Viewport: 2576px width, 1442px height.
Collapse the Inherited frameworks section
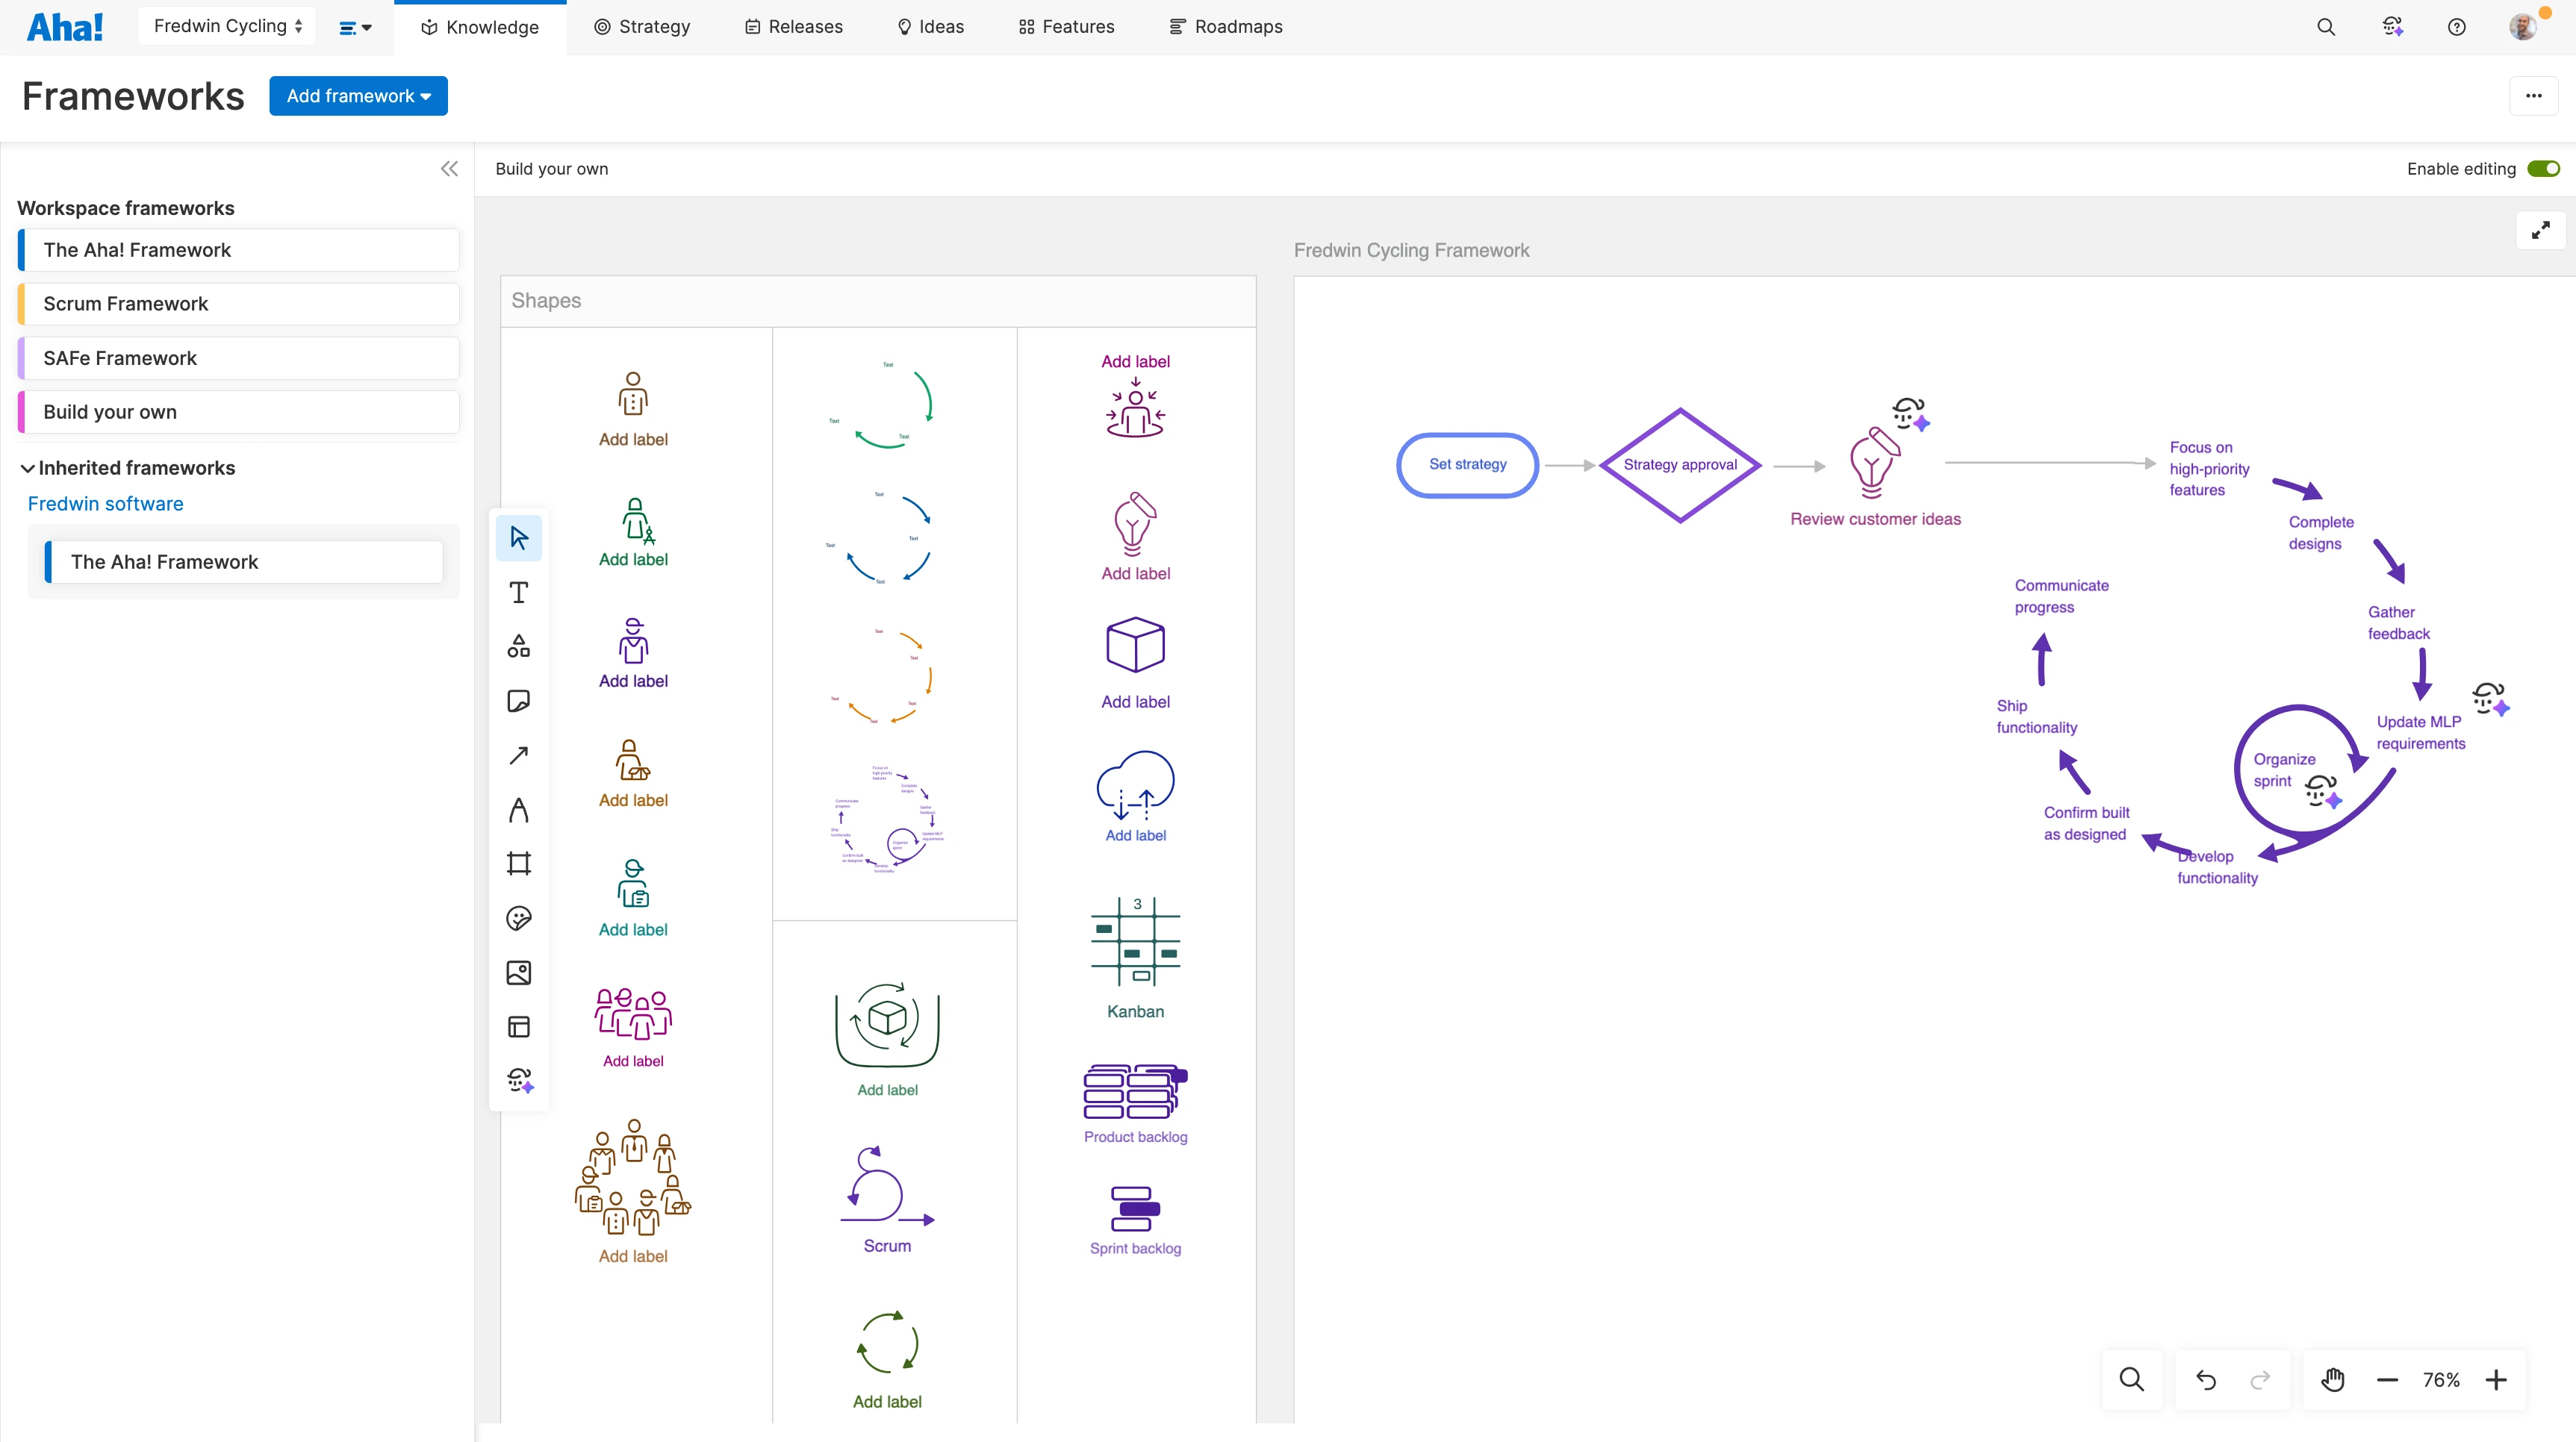coord(28,468)
